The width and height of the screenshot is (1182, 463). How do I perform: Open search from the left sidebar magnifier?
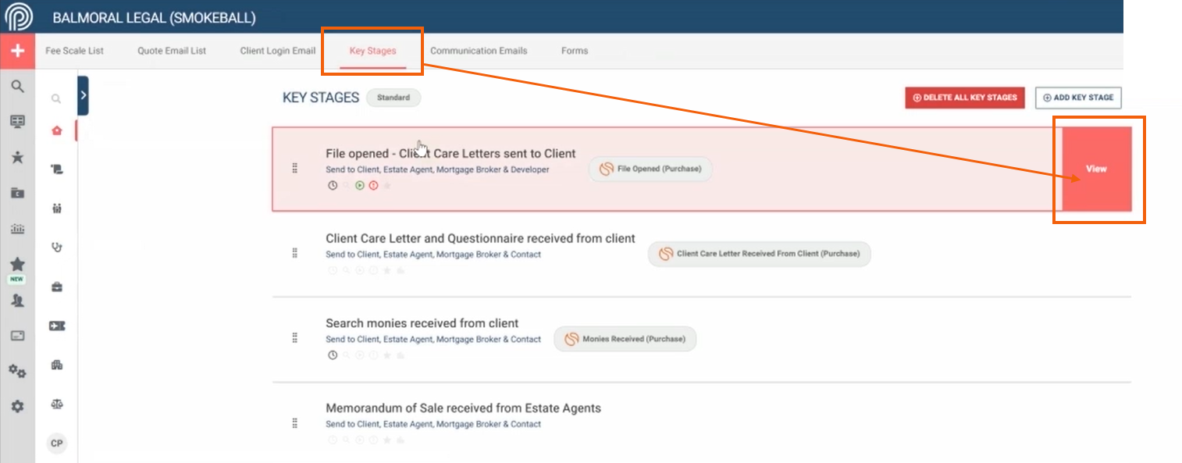pos(17,86)
